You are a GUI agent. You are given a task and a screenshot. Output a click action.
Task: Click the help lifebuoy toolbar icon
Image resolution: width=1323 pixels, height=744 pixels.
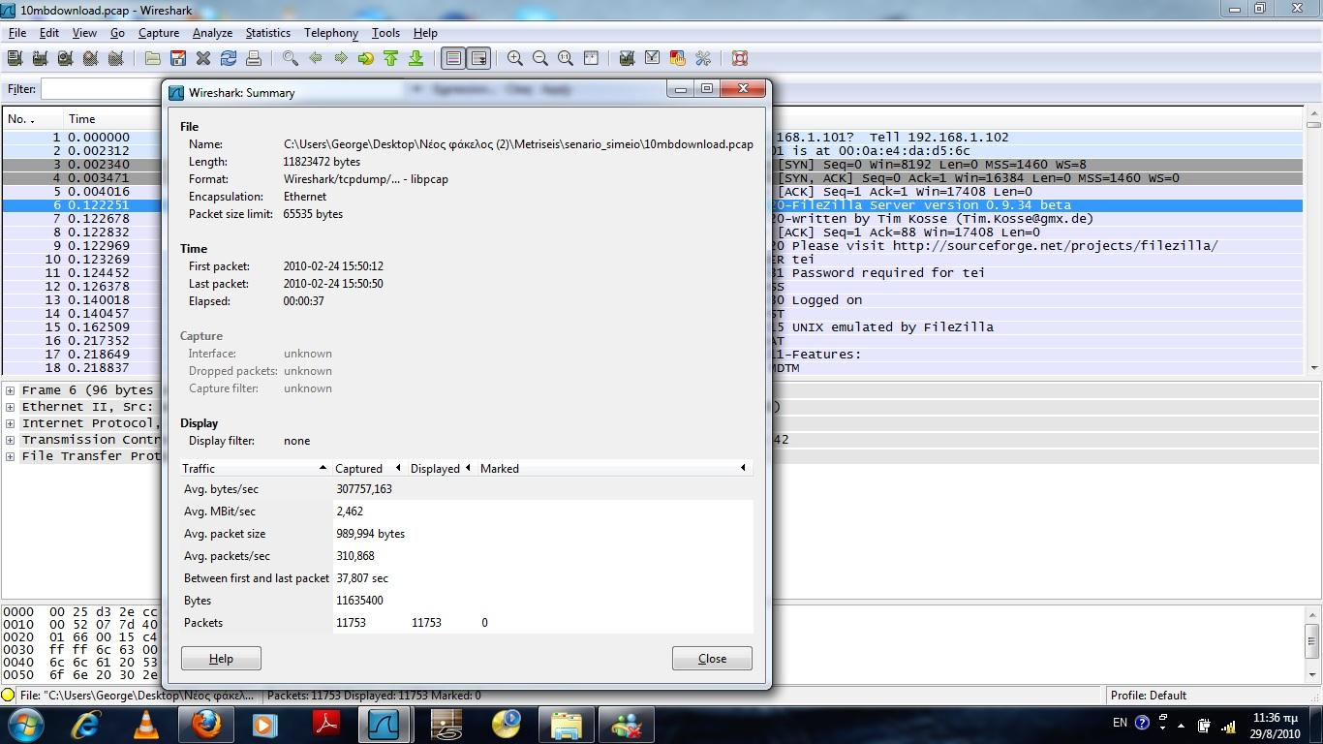point(740,58)
